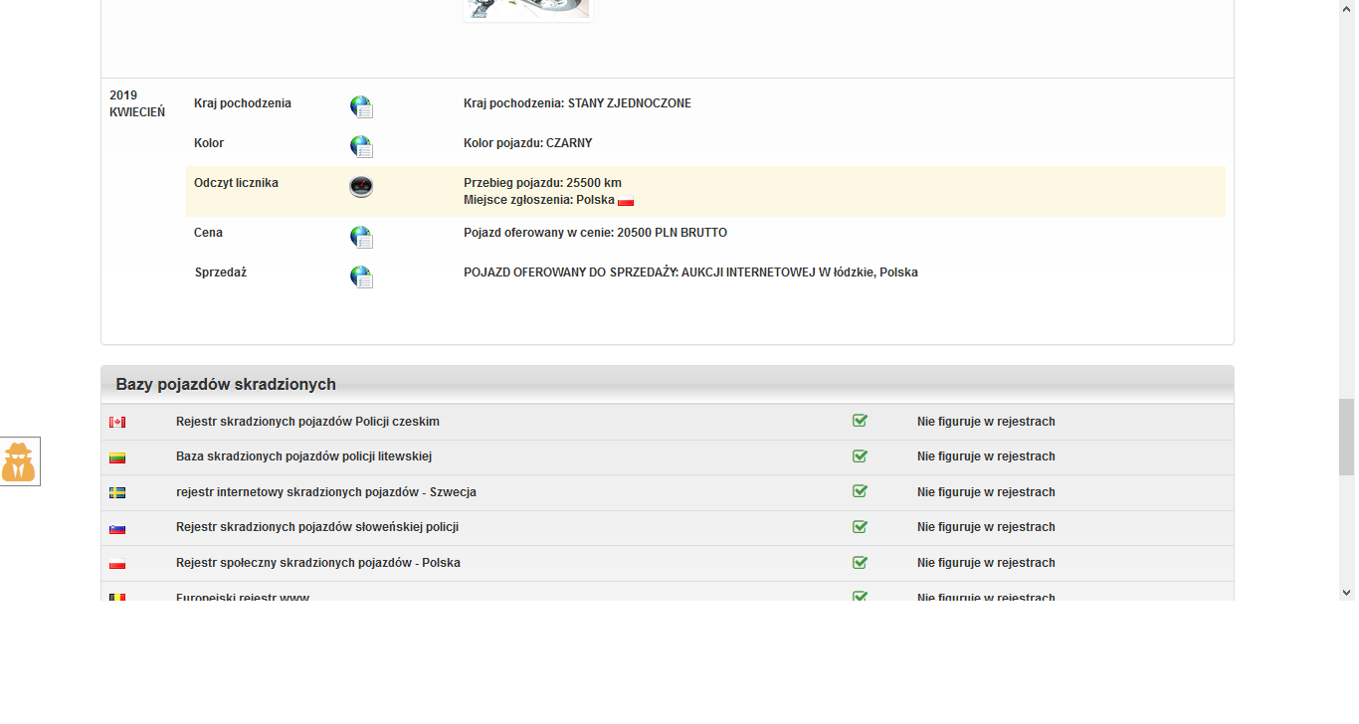Click the odometer gauge icon for Odczyt licznika
Viewport: 1359px width, 724px height.
click(361, 186)
